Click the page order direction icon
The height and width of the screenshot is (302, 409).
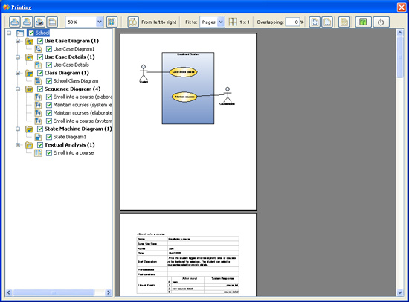(133, 22)
